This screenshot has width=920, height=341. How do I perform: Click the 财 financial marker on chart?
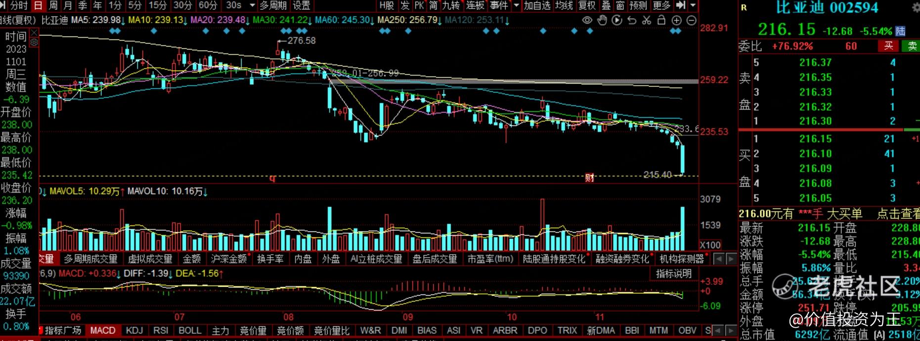589,178
